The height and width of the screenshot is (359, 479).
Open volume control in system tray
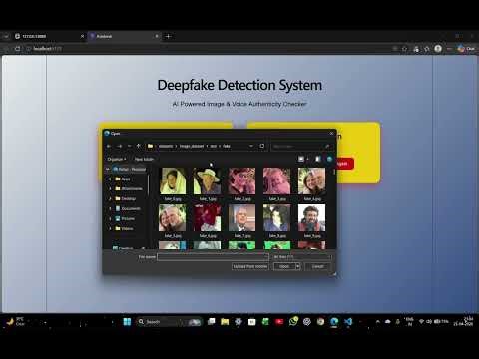pyautogui.click(x=429, y=322)
